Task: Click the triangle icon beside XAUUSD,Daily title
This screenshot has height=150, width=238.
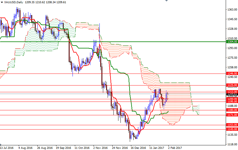Action: 2,2
